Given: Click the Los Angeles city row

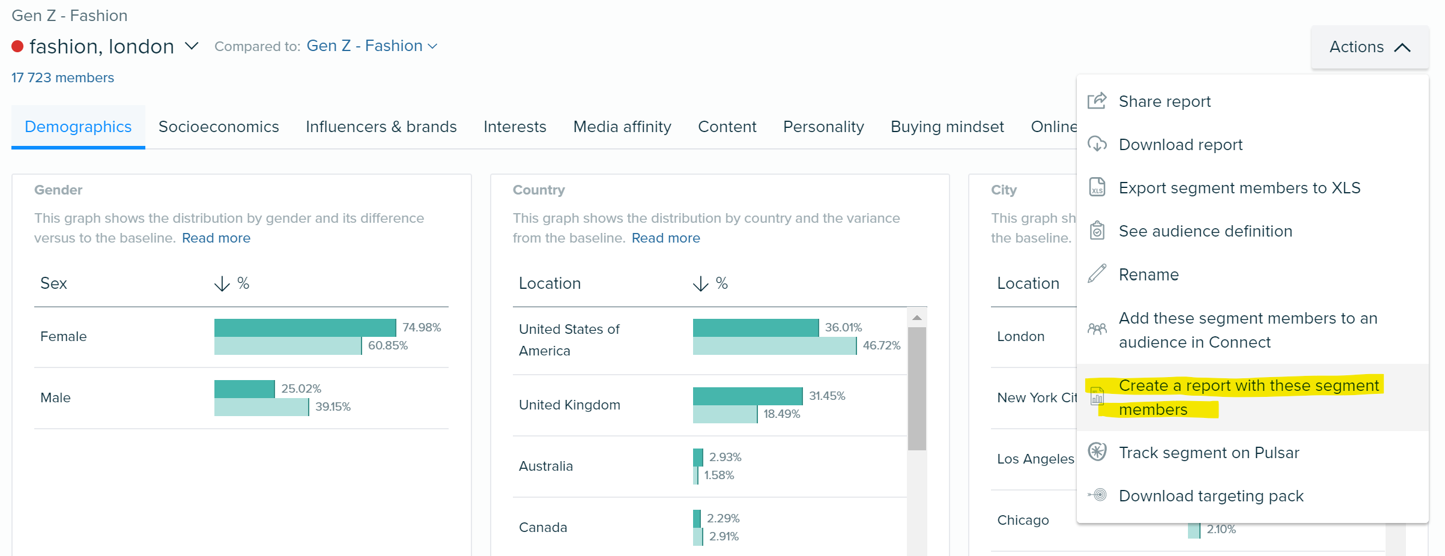Looking at the screenshot, I should 1035,459.
